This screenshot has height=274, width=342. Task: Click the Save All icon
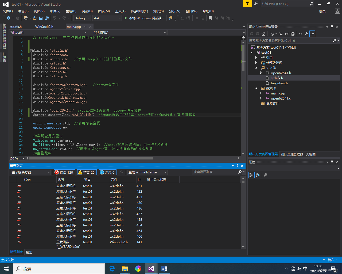pos(47,18)
